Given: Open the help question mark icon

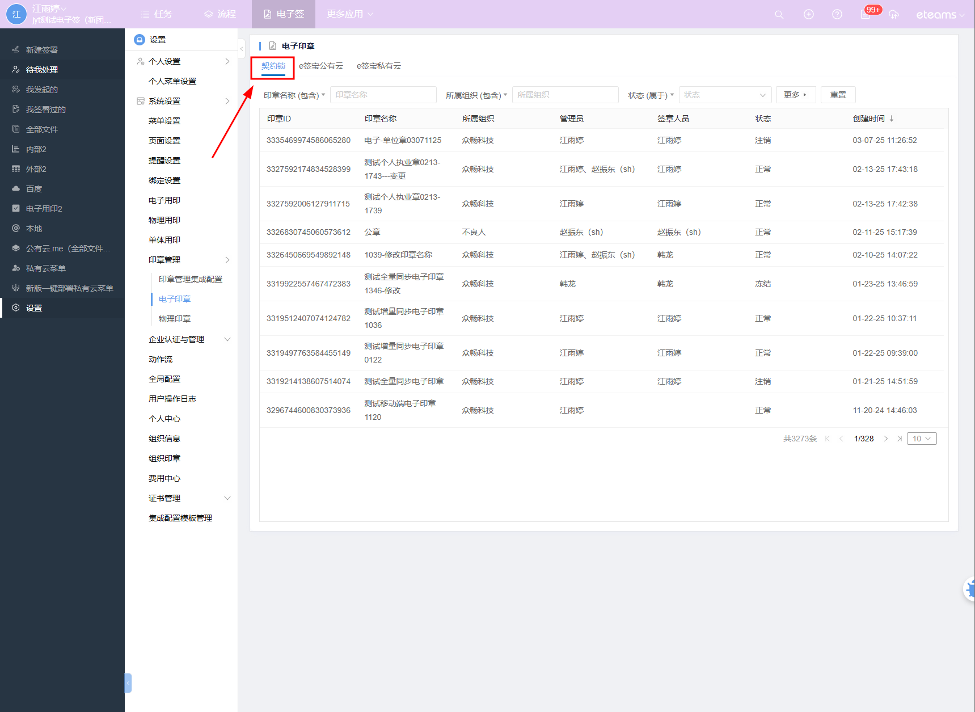Looking at the screenshot, I should click(837, 15).
